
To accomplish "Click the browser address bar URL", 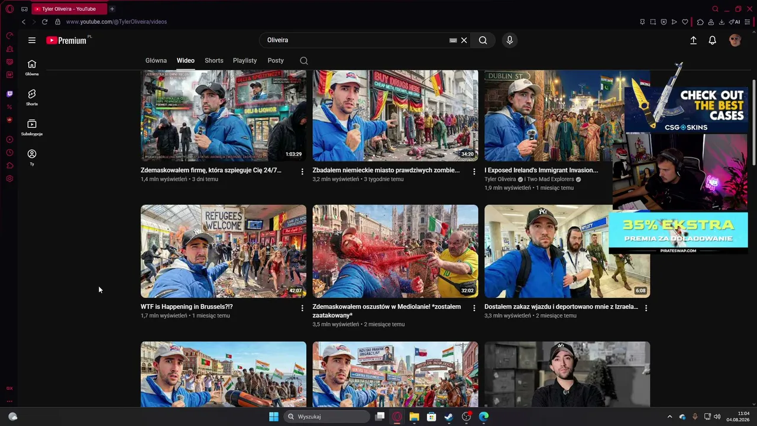I will click(x=117, y=22).
